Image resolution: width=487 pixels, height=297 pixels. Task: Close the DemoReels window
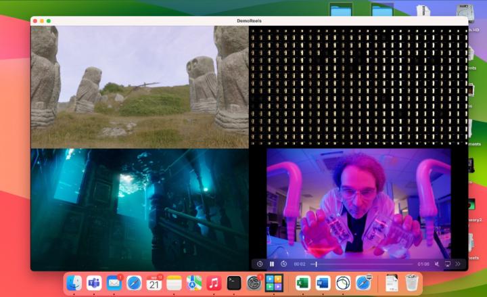coord(35,21)
